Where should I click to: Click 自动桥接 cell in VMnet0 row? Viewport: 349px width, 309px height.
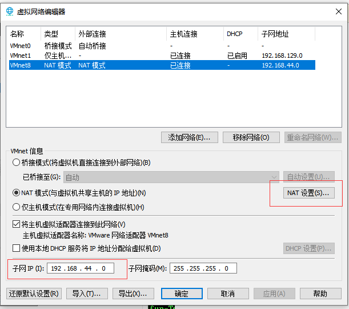(x=92, y=46)
